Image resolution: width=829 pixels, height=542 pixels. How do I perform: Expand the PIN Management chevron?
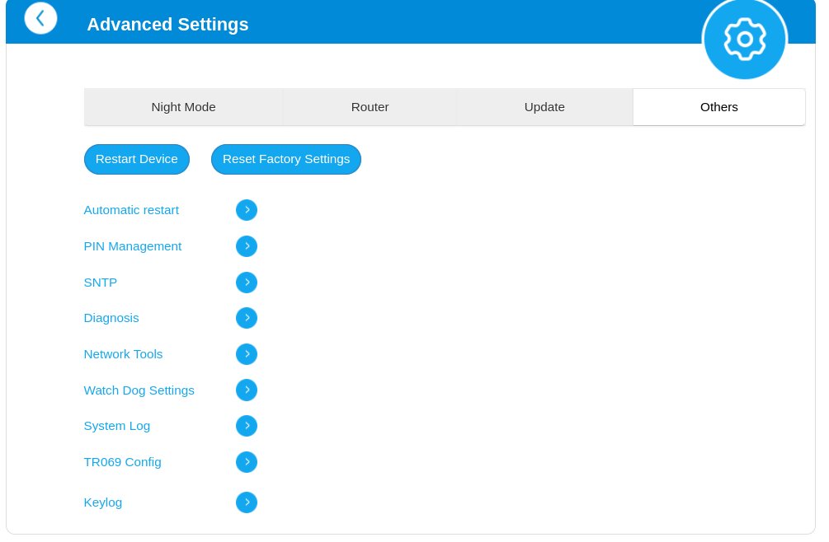point(247,246)
